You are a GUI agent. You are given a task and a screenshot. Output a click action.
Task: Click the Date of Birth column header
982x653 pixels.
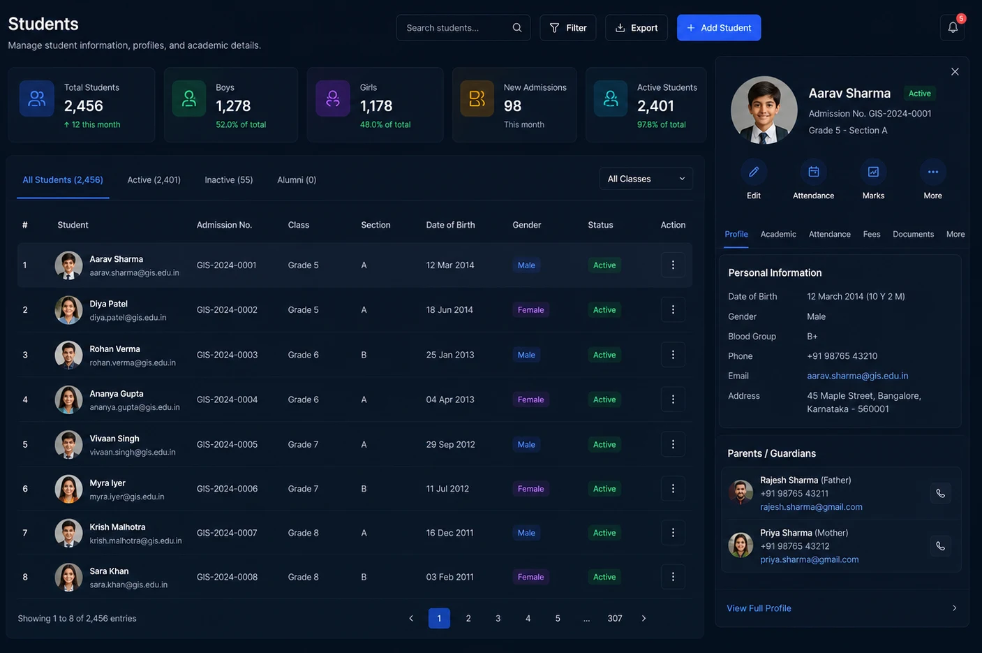[x=450, y=225]
